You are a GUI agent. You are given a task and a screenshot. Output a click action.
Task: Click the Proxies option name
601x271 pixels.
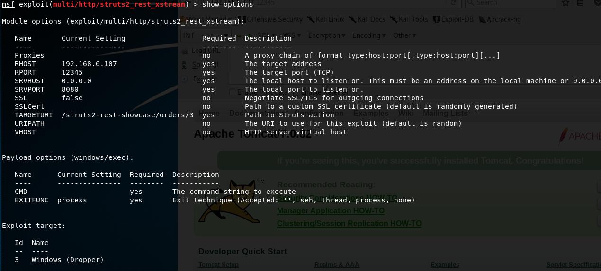pyautogui.click(x=29, y=55)
